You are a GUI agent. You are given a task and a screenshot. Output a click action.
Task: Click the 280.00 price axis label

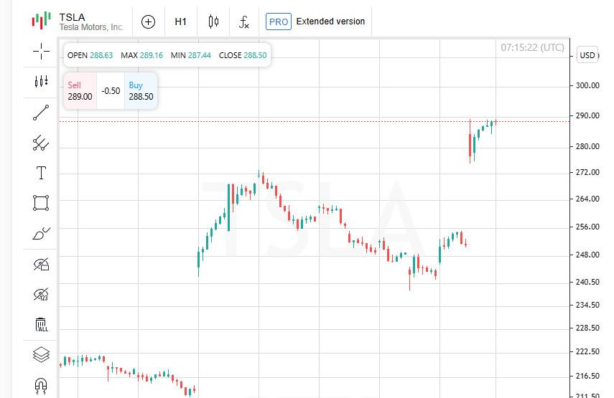pos(587,146)
